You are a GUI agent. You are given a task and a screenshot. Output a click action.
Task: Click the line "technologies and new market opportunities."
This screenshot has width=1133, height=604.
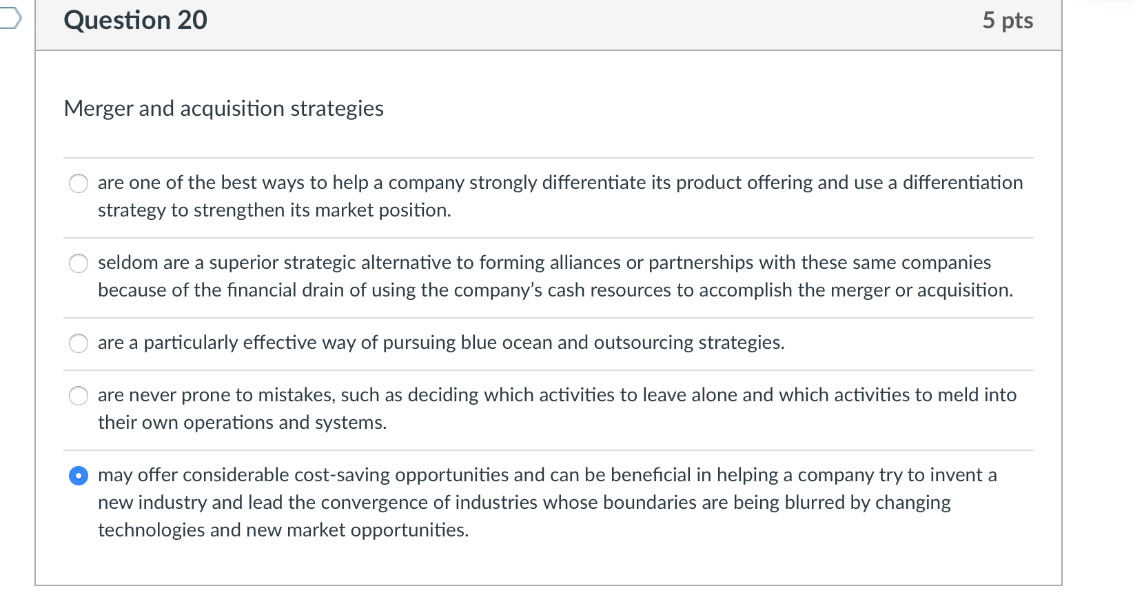283,530
